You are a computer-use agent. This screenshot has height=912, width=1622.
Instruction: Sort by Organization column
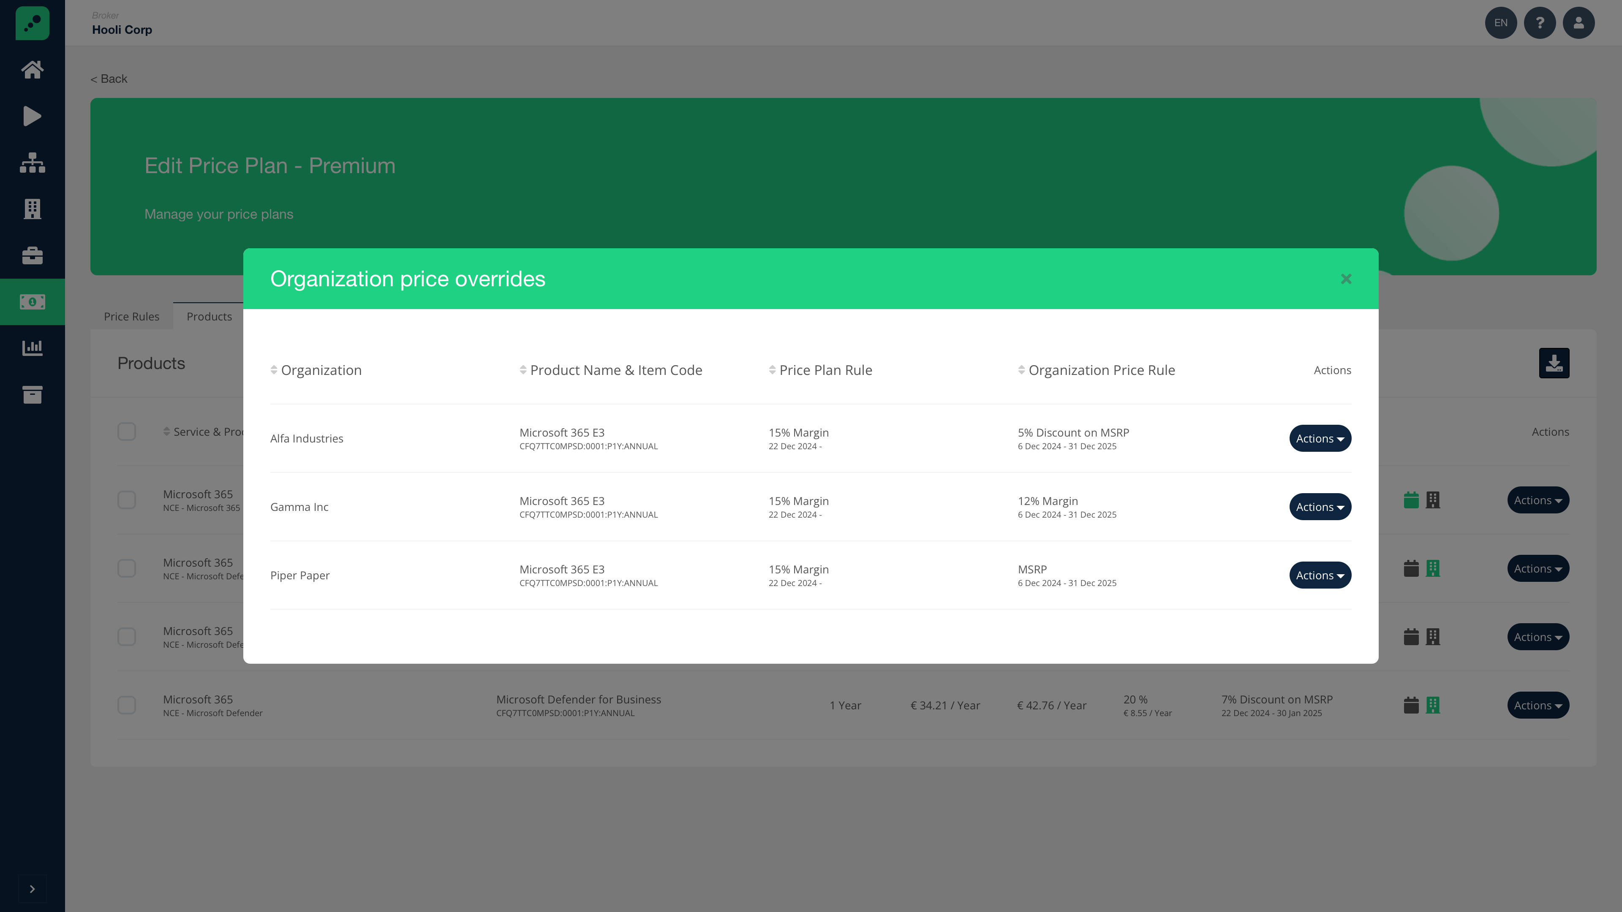tap(316, 370)
